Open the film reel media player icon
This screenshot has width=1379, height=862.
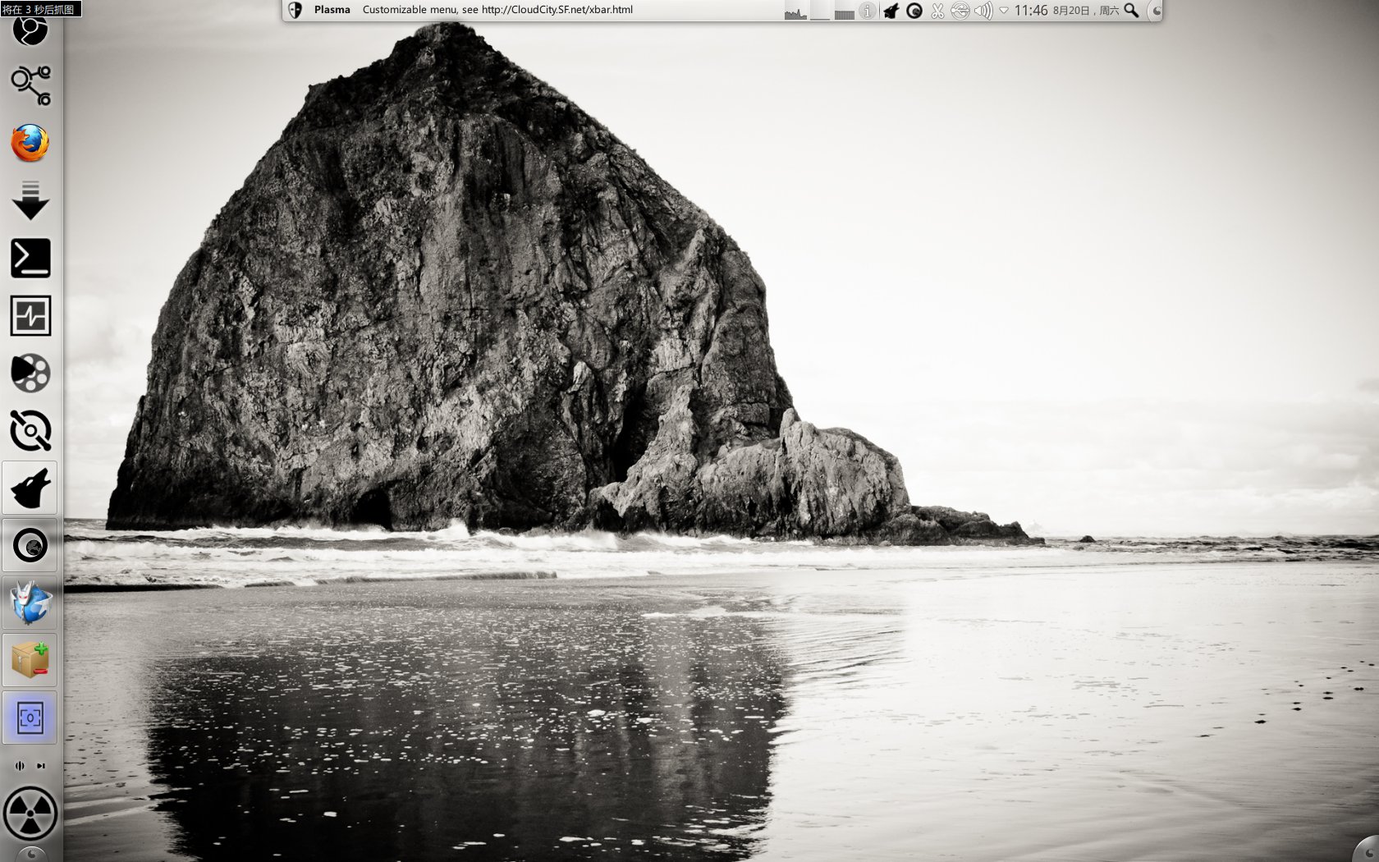click(x=30, y=373)
